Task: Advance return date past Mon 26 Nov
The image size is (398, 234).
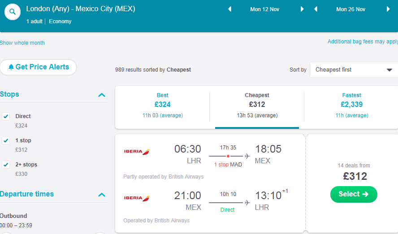Action: [388, 9]
